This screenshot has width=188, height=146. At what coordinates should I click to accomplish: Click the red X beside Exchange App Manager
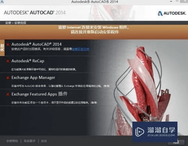pos(8,78)
